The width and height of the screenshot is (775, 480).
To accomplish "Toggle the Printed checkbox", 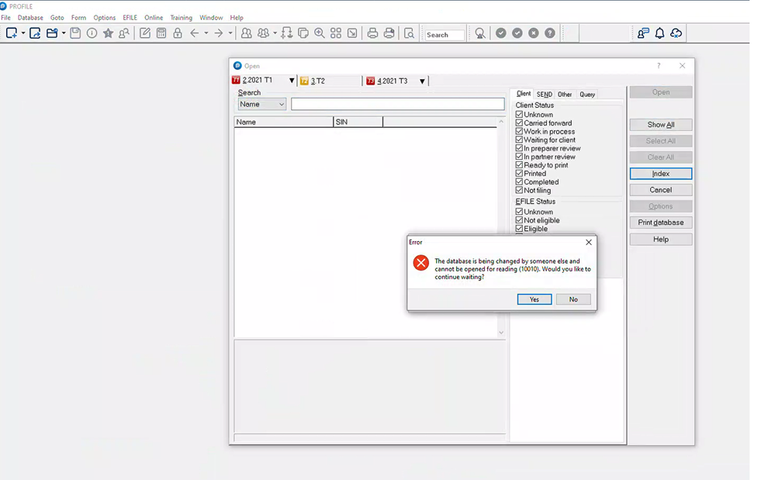I will point(519,174).
